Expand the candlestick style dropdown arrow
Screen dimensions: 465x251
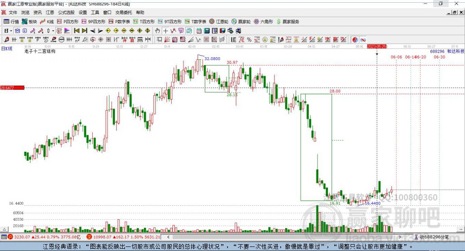(53, 31)
